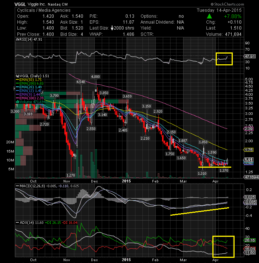The image size is (259, 263).
Task: Click the Chg value +0.110
Action: (235, 22)
